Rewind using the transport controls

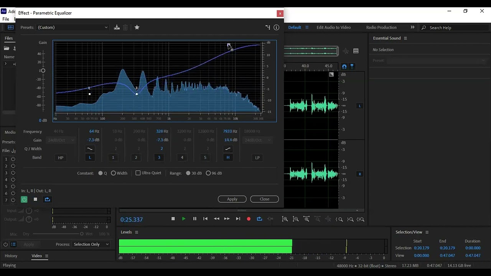[216, 219]
